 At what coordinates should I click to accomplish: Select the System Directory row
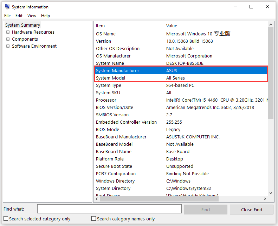181,189
